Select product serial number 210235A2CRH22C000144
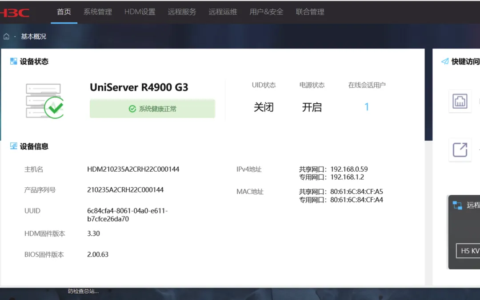Image resolution: width=480 pixels, height=300 pixels. 125,190
